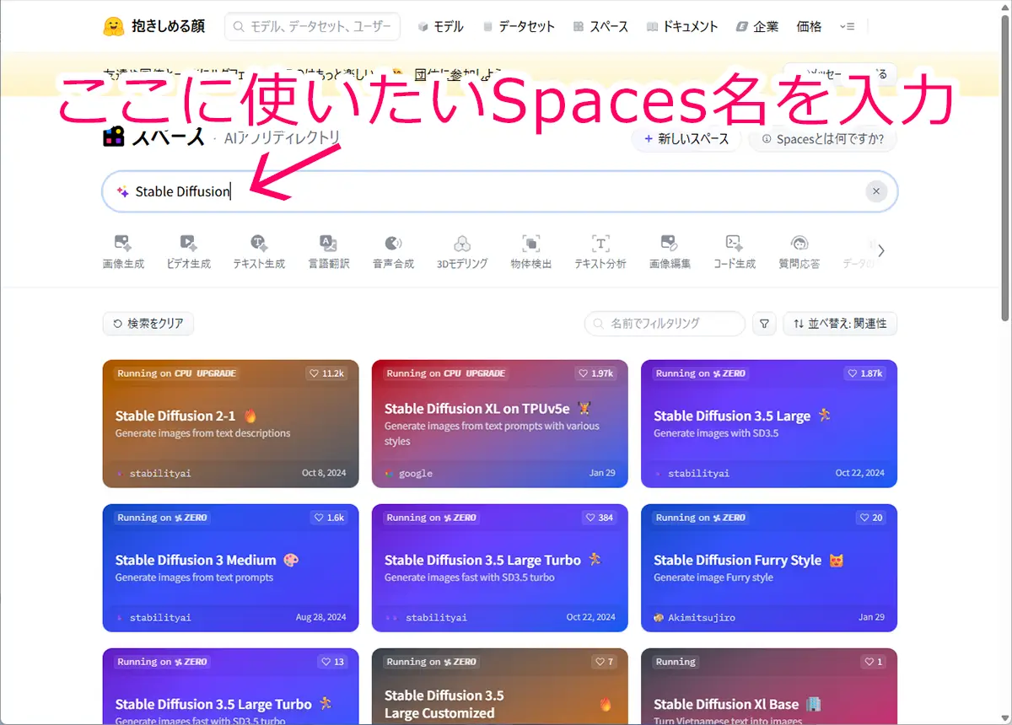This screenshot has width=1012, height=725.
Task: Select the テキスト生成 category icon
Action: 259,244
